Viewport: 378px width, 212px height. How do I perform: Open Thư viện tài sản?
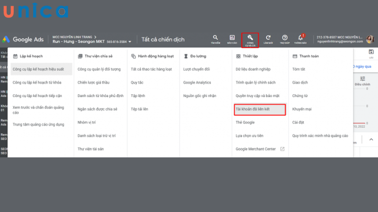[91, 149]
